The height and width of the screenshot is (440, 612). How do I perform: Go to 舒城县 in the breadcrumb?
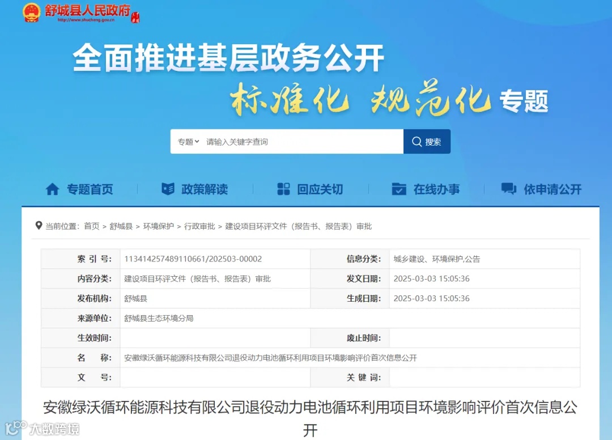tap(121, 226)
